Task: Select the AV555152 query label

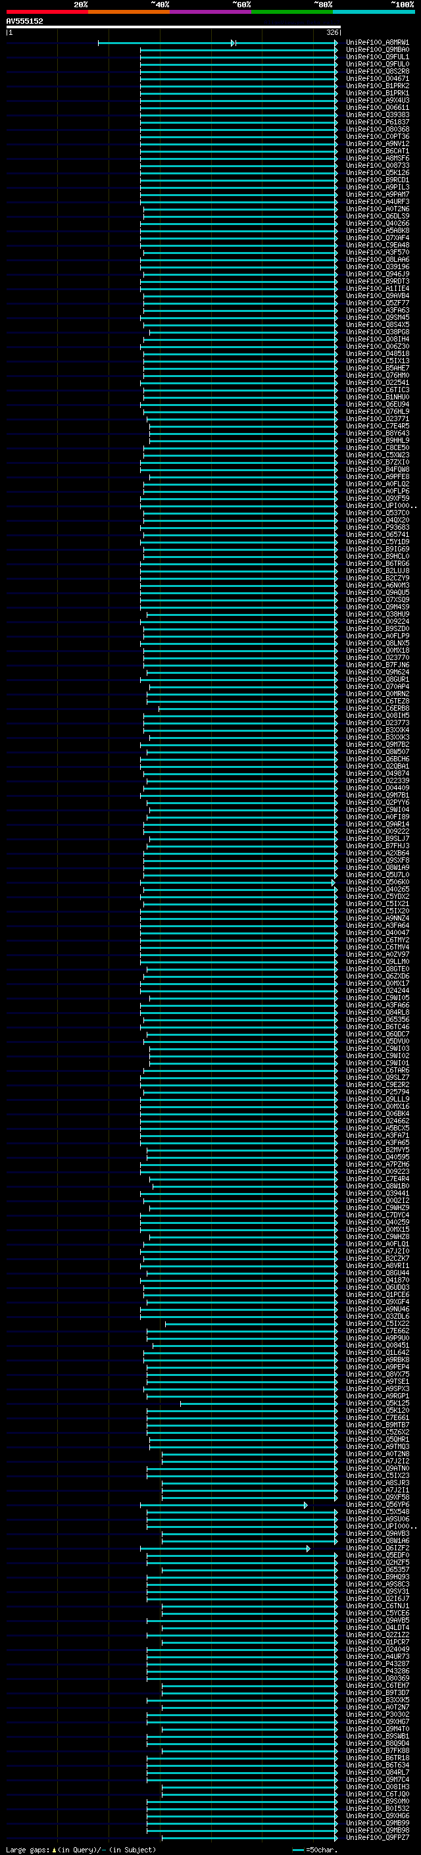Action: [24, 22]
